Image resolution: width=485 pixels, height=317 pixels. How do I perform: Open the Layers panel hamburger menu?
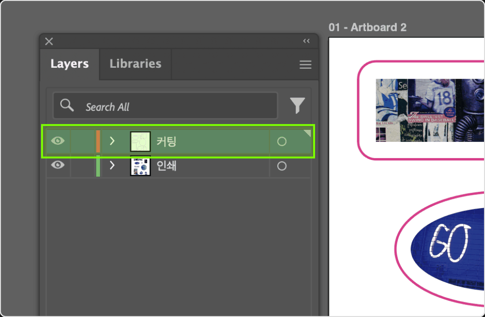pos(306,64)
